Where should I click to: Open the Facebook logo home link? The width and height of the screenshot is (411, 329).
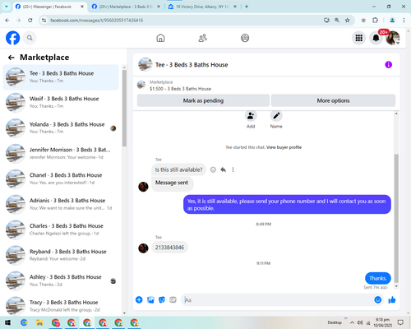13,38
